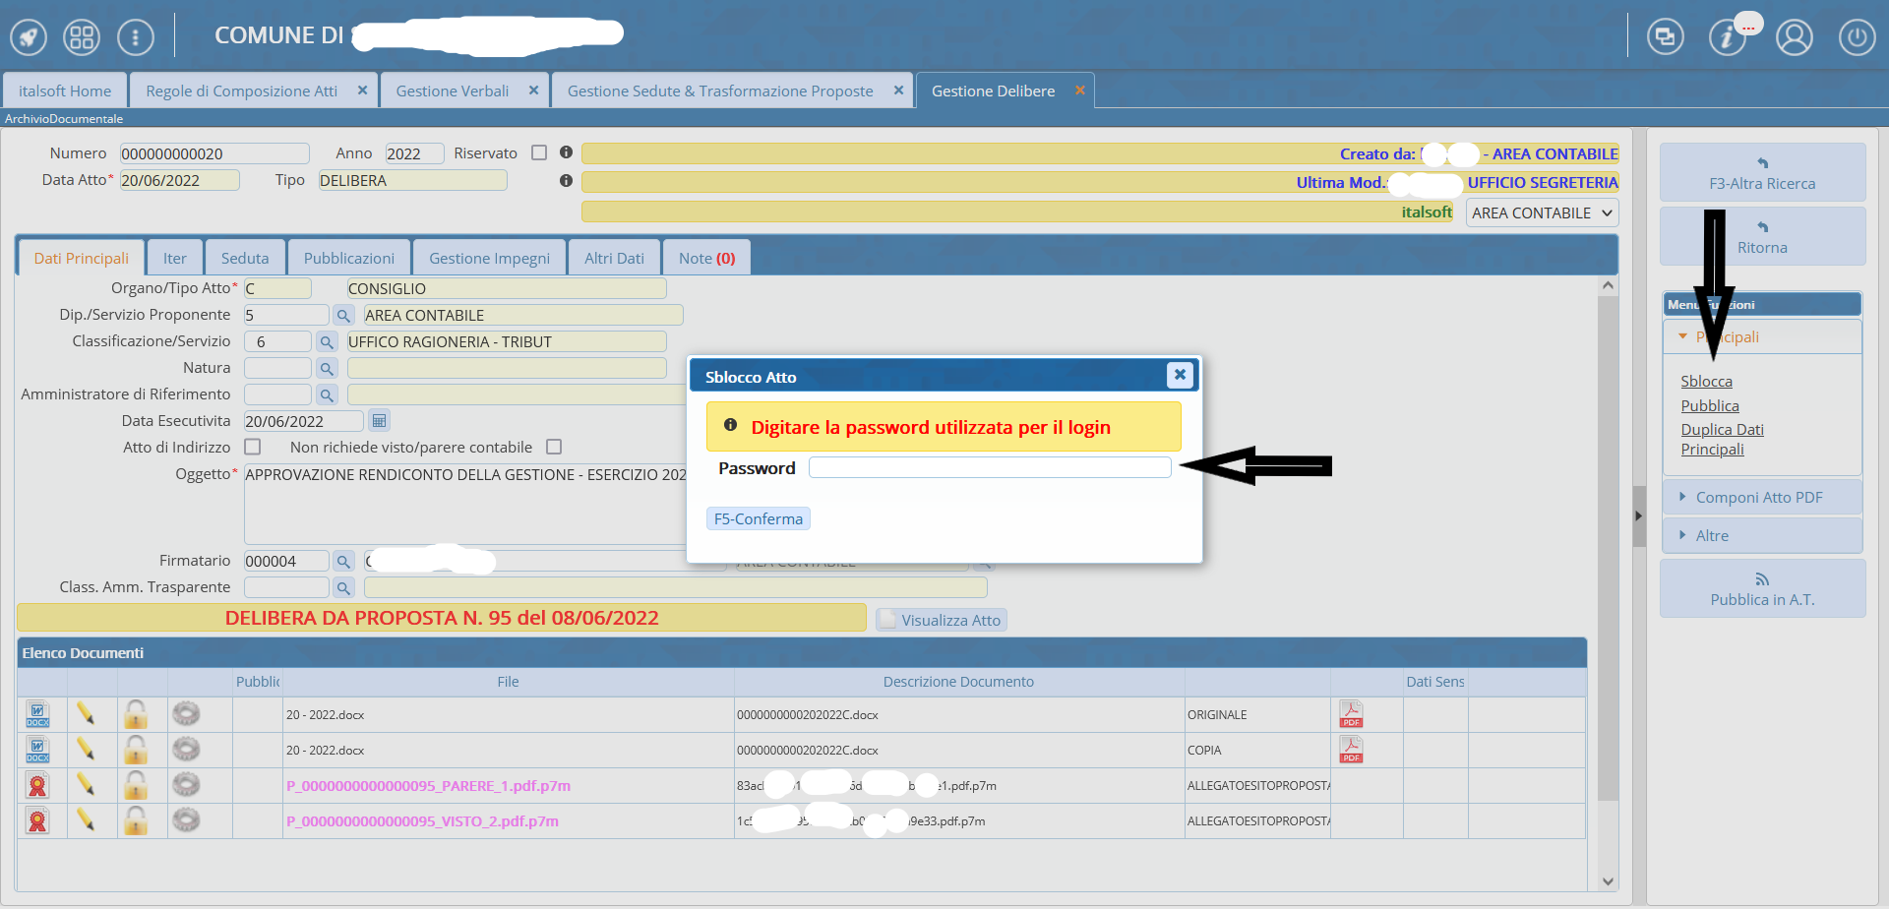The image size is (1889, 909).
Task: Open the Gestione Verbali tab
Action: pos(452,91)
